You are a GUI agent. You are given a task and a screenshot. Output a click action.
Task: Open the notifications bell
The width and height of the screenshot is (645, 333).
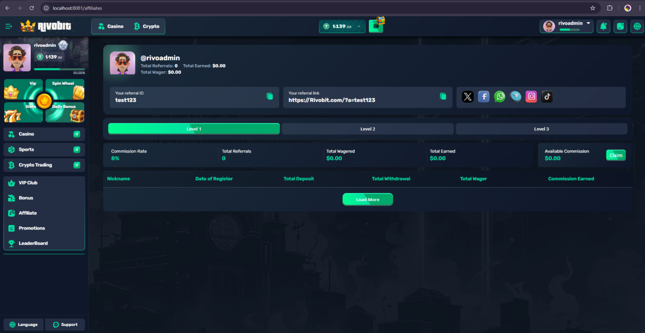pos(603,26)
